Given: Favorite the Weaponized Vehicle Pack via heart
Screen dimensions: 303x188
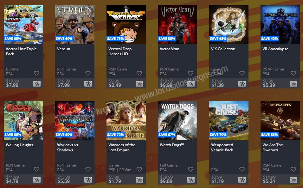Looking at the screenshot, I should pos(242,169).
